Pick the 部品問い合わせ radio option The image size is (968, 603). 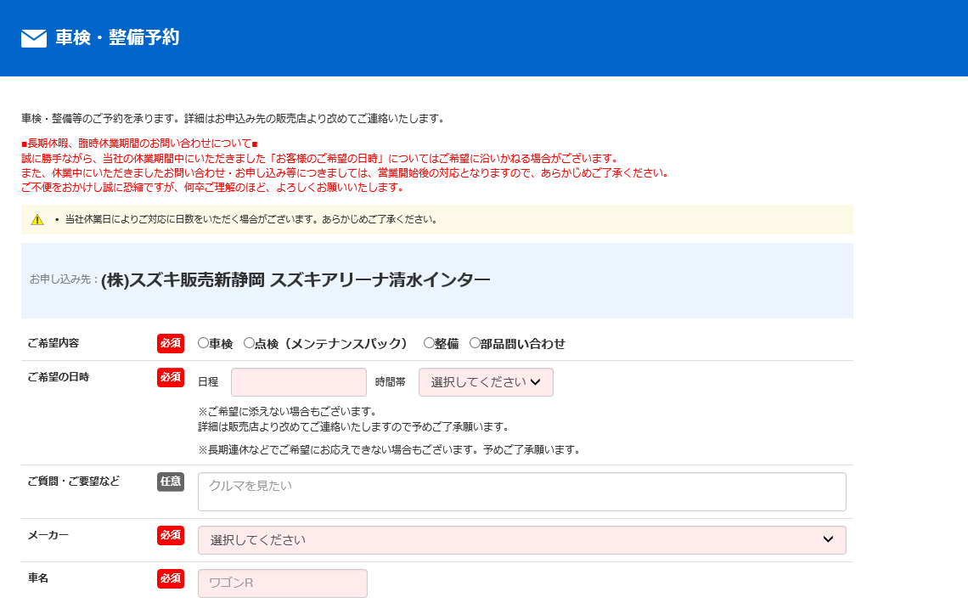click(475, 343)
